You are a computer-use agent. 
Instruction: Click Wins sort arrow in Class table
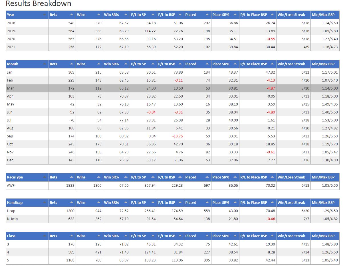98,236
